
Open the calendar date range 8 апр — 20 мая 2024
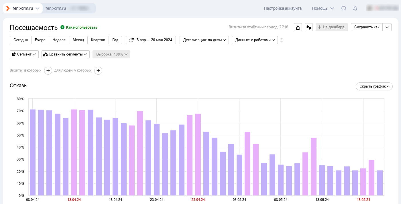151,40
